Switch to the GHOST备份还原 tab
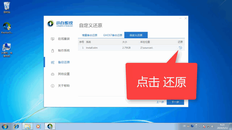Image resolution: width=232 pixels, height=130 pixels. pyautogui.click(x=113, y=35)
